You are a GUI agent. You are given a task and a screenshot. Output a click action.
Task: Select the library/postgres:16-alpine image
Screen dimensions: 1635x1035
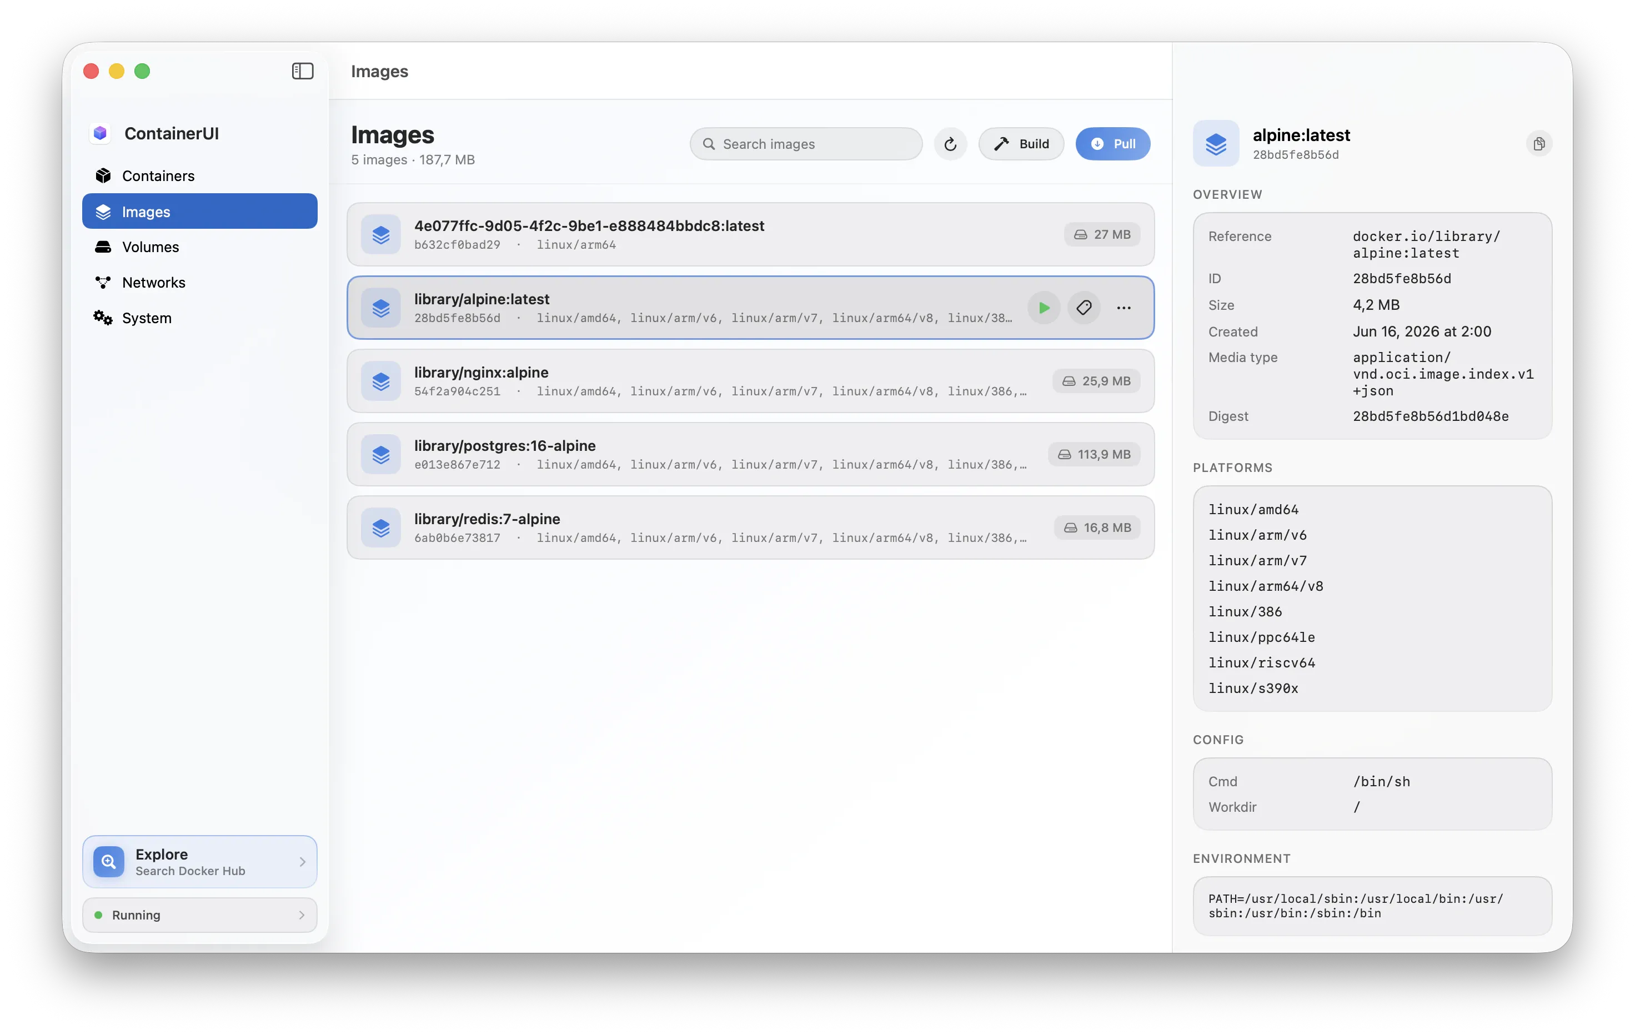coord(750,455)
